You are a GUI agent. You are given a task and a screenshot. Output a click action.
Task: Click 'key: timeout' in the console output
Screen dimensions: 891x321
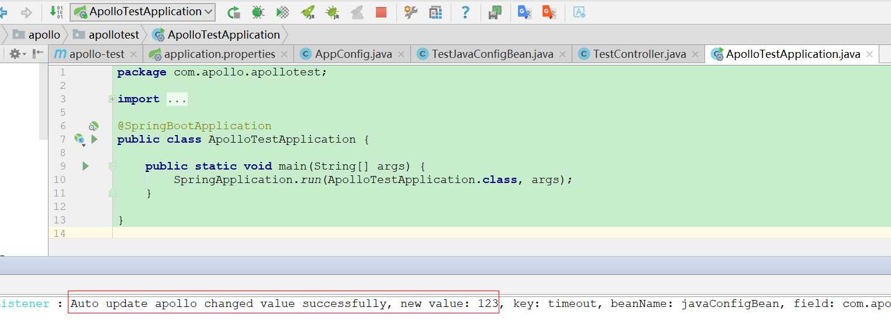(555, 303)
